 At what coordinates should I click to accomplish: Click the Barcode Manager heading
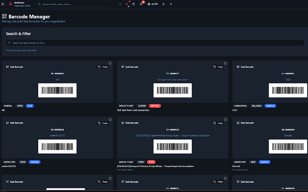(29, 17)
